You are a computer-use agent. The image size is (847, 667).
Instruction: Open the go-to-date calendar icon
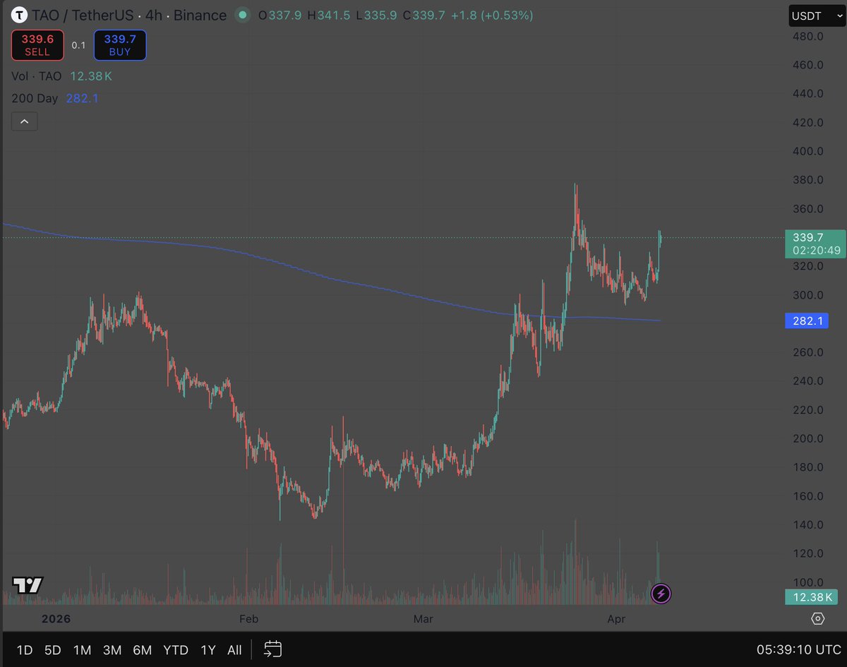pos(273,649)
